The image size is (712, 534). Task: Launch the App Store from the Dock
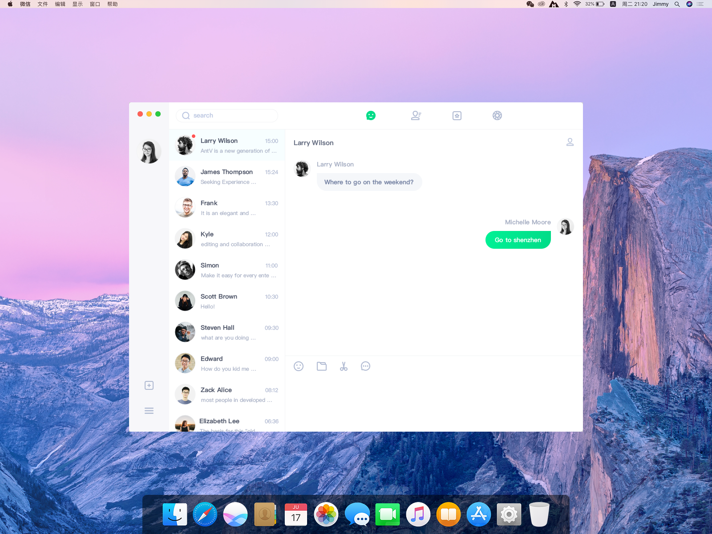click(479, 514)
